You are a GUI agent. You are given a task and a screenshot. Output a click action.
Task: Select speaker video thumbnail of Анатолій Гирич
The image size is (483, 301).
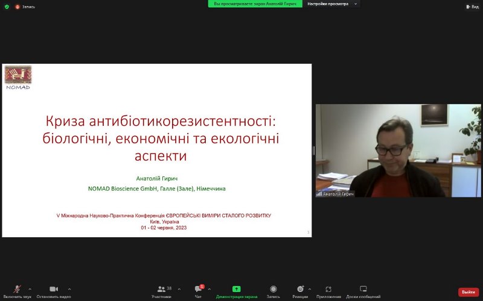(398, 150)
